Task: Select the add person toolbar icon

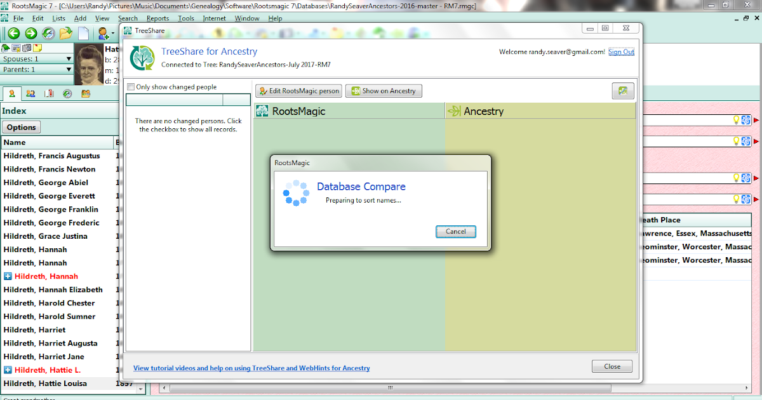Action: click(x=102, y=34)
